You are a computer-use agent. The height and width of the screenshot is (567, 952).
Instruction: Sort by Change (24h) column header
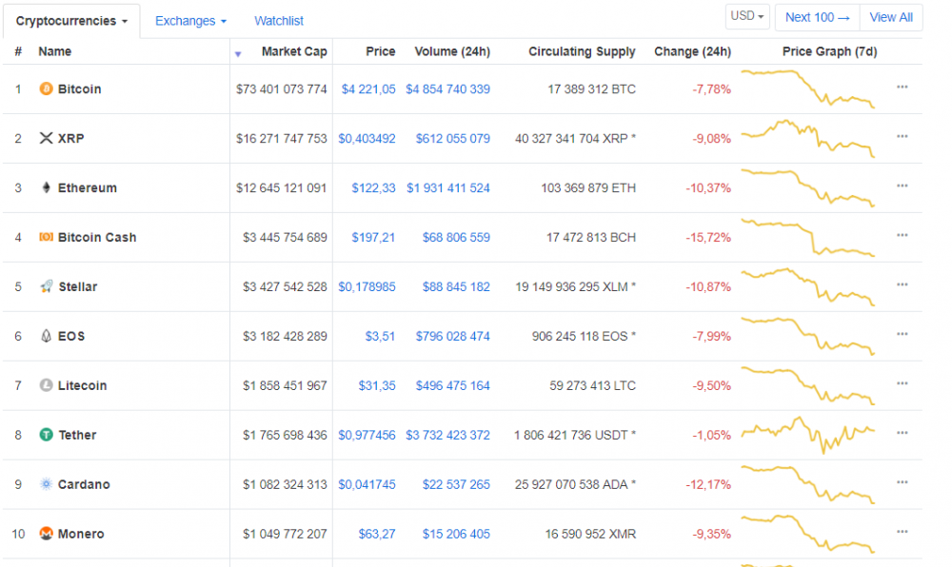(692, 51)
